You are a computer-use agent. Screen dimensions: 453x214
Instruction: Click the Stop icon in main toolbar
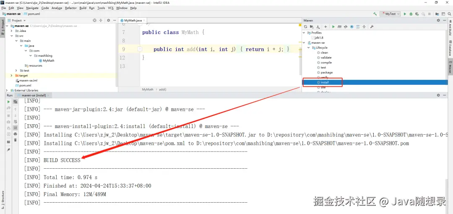(x=430, y=14)
